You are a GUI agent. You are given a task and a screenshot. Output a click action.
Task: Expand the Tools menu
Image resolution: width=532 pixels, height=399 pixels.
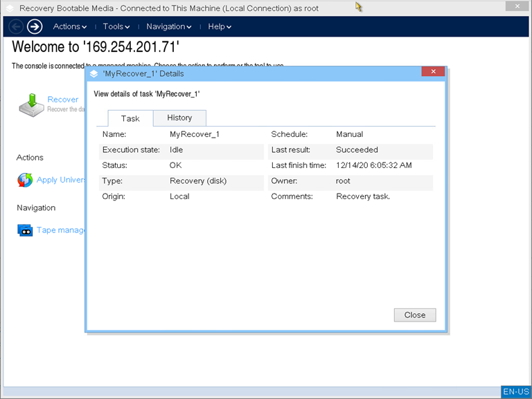click(x=116, y=26)
